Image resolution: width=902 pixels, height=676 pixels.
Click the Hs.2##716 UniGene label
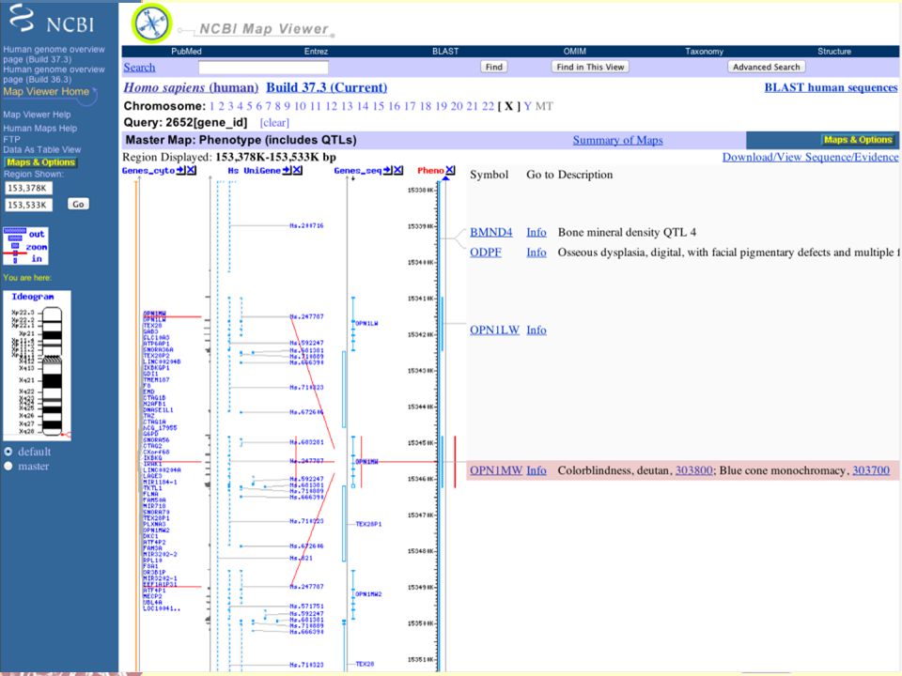point(306,226)
